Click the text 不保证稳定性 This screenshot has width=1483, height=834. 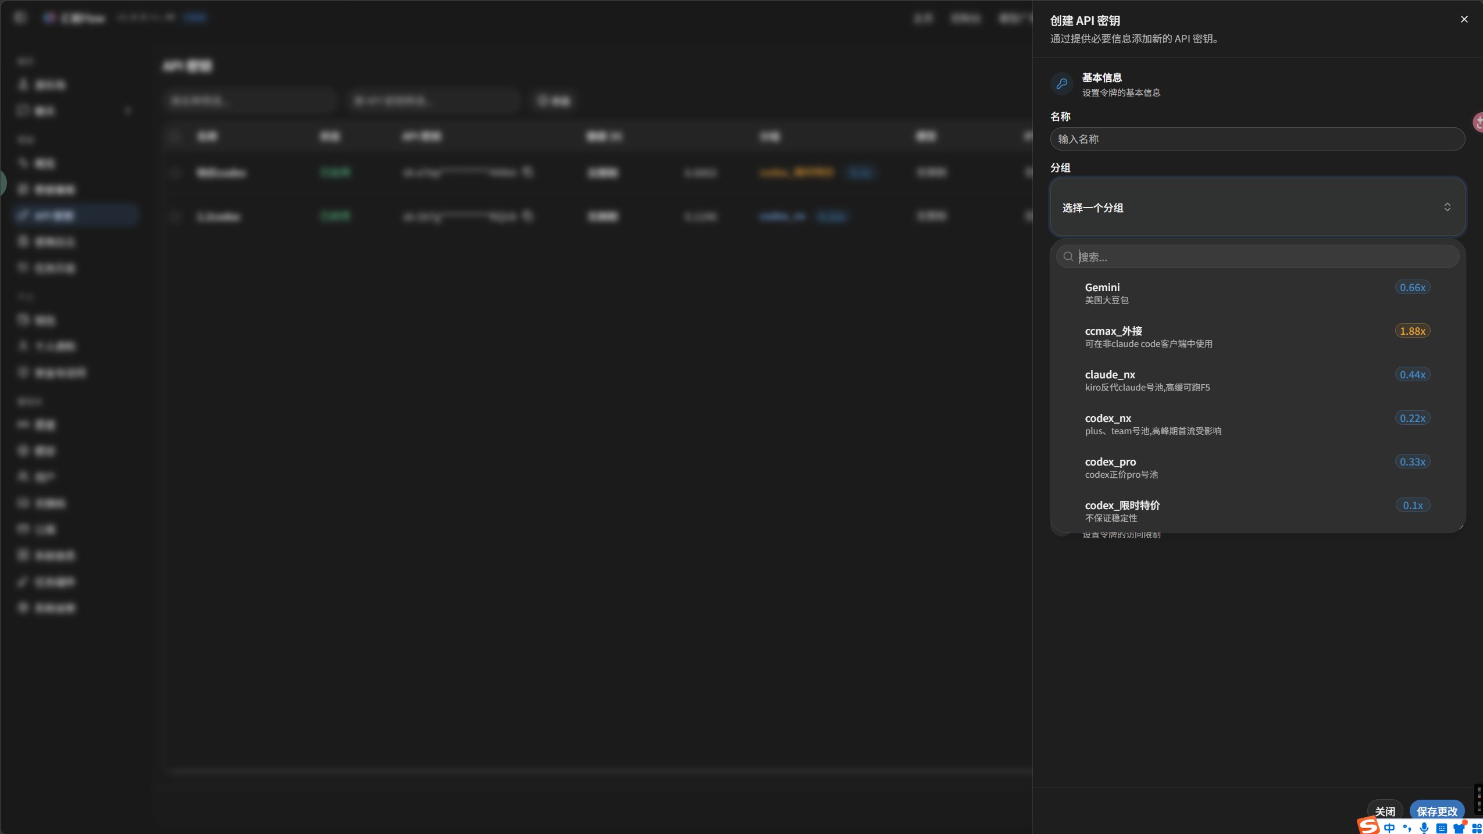1111,518
